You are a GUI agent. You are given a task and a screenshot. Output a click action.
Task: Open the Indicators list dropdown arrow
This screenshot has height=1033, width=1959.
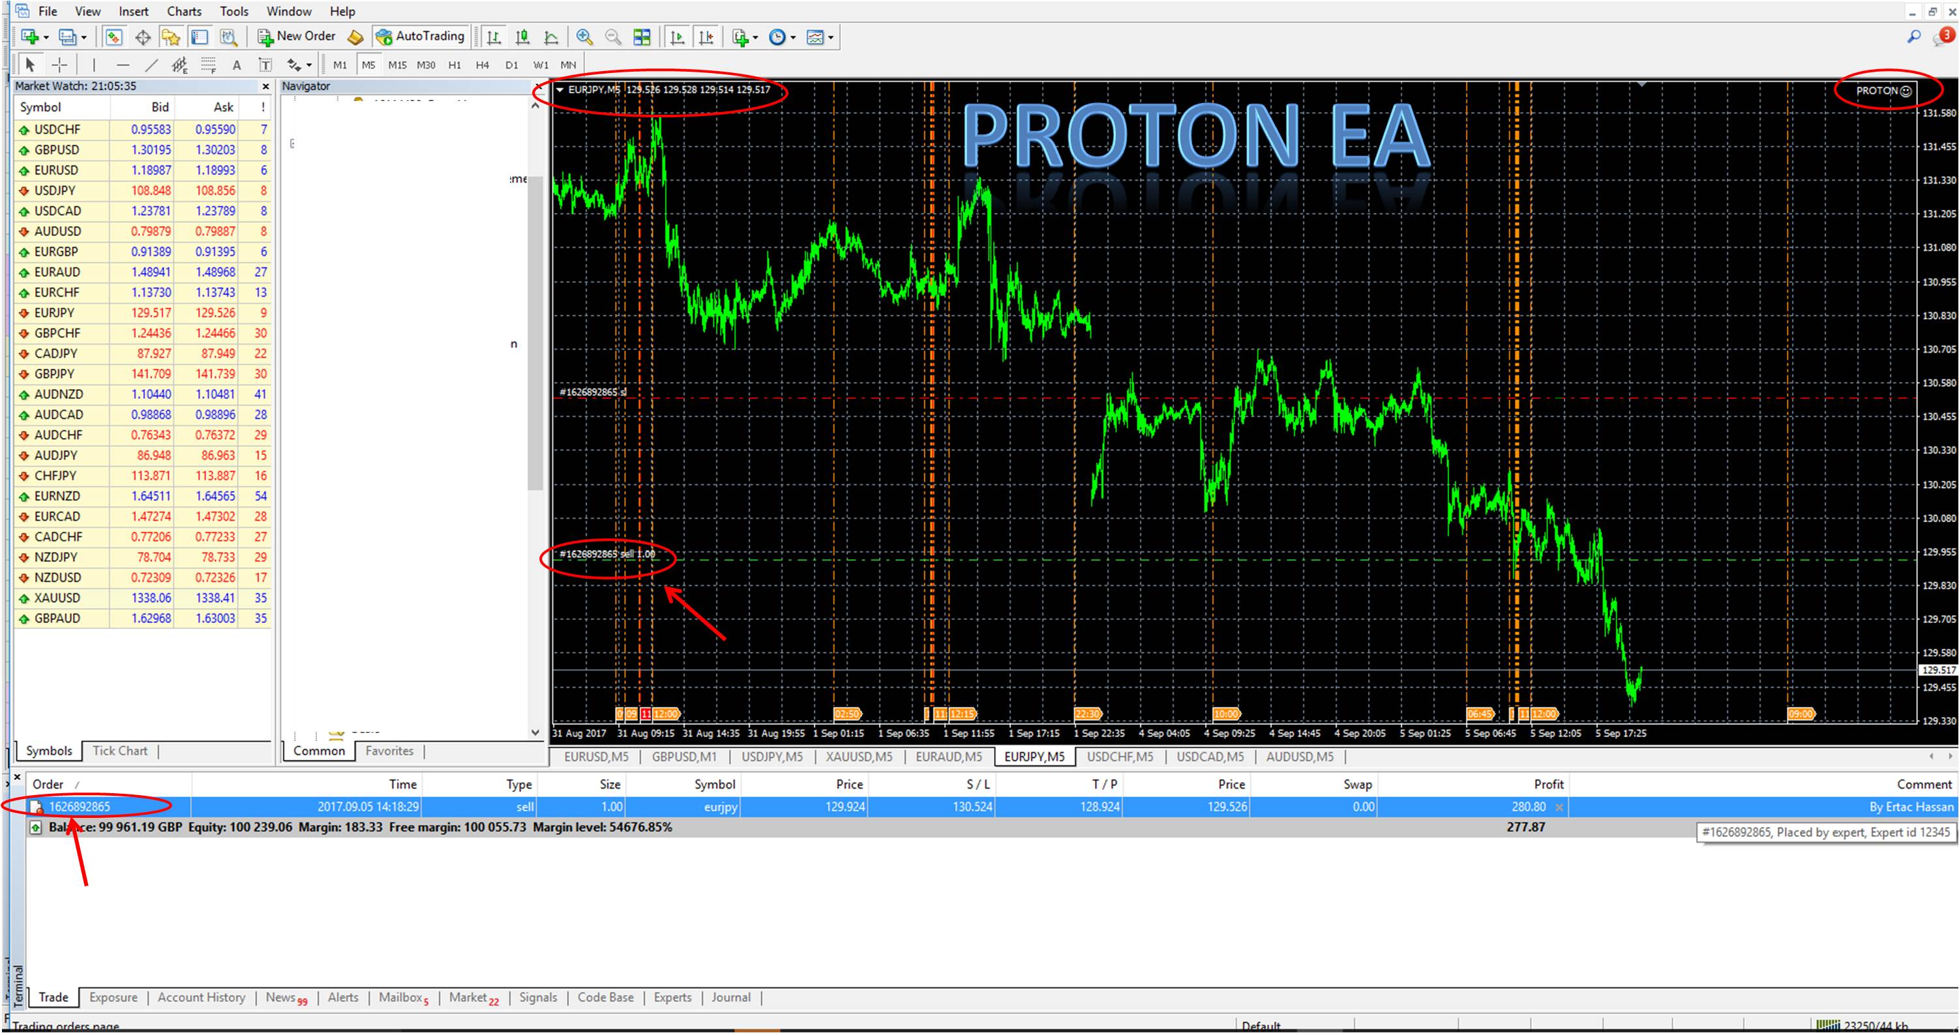[755, 37]
